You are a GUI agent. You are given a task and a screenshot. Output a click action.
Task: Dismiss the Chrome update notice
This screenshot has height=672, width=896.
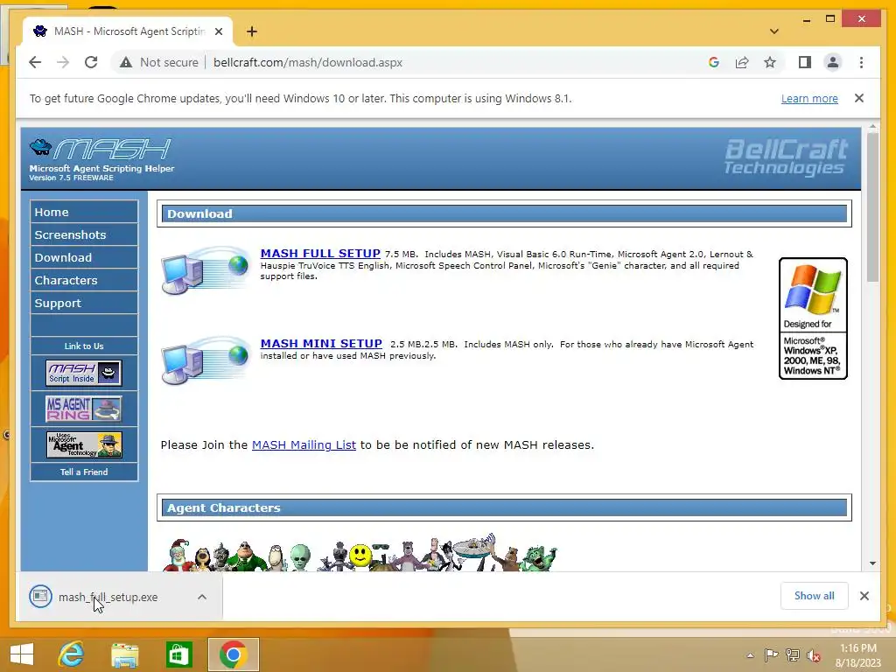pyautogui.click(x=859, y=98)
